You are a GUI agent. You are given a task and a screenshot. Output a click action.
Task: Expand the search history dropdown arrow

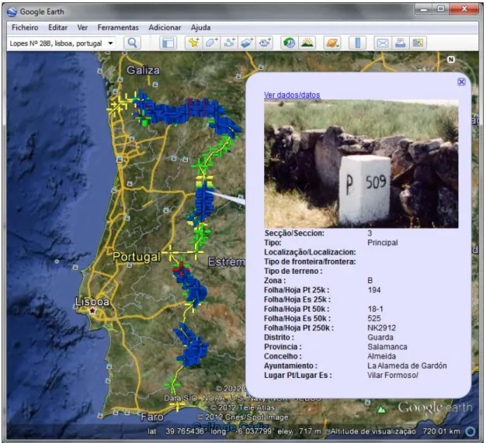pyautogui.click(x=110, y=43)
